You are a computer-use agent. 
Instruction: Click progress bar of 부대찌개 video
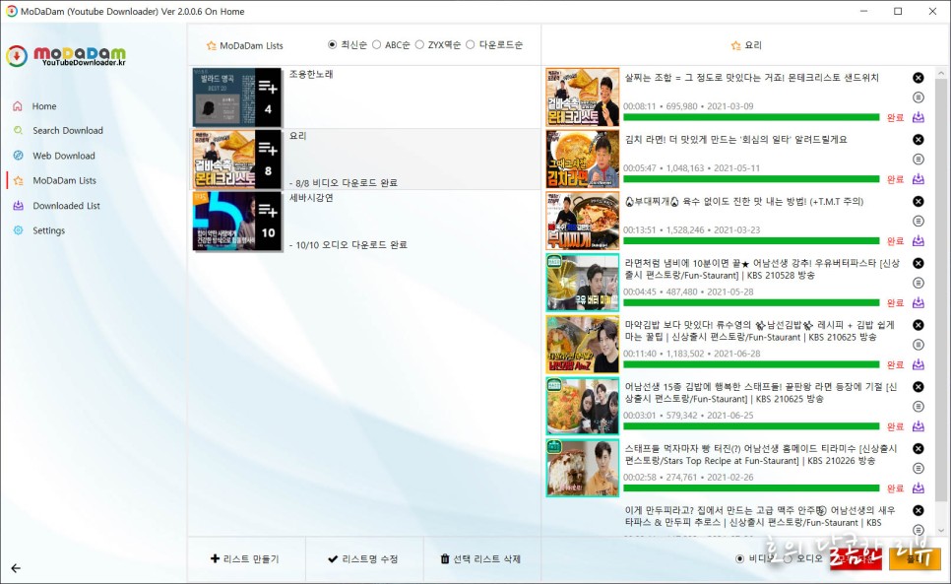751,240
